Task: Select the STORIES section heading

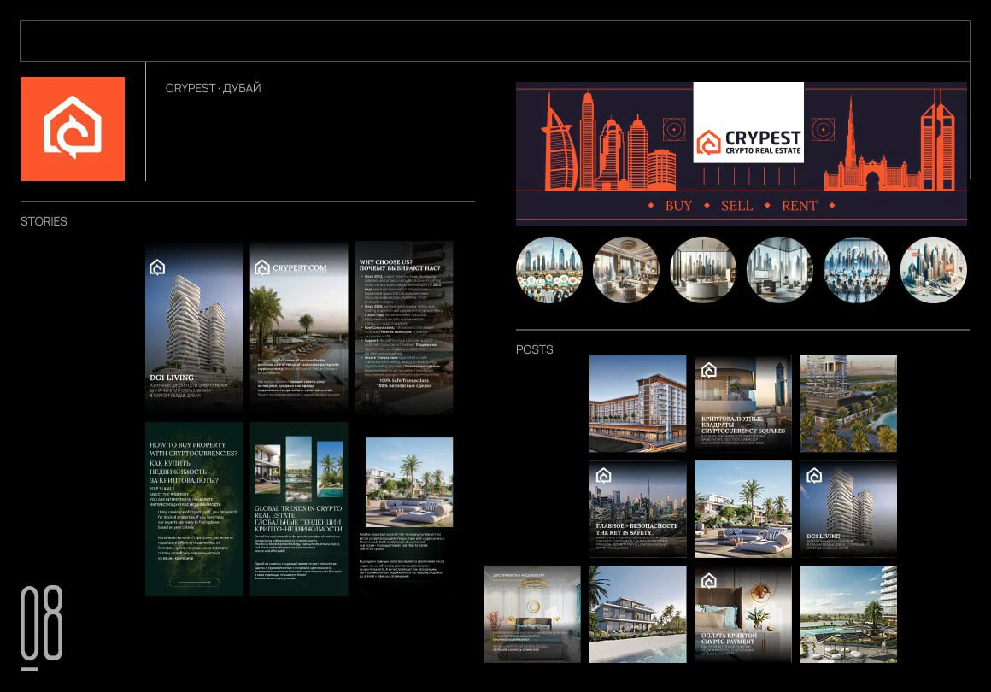Action: pos(44,221)
